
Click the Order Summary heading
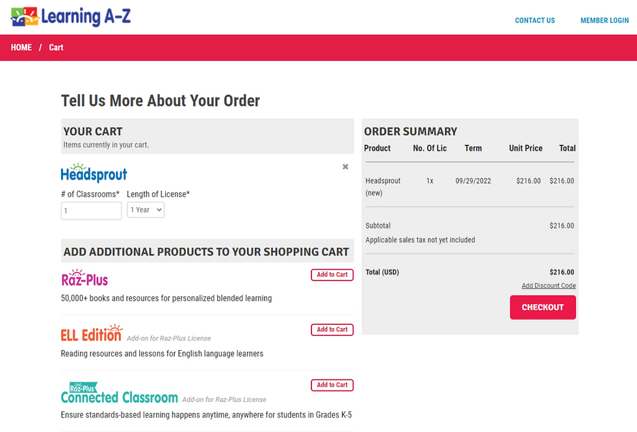pyautogui.click(x=411, y=131)
